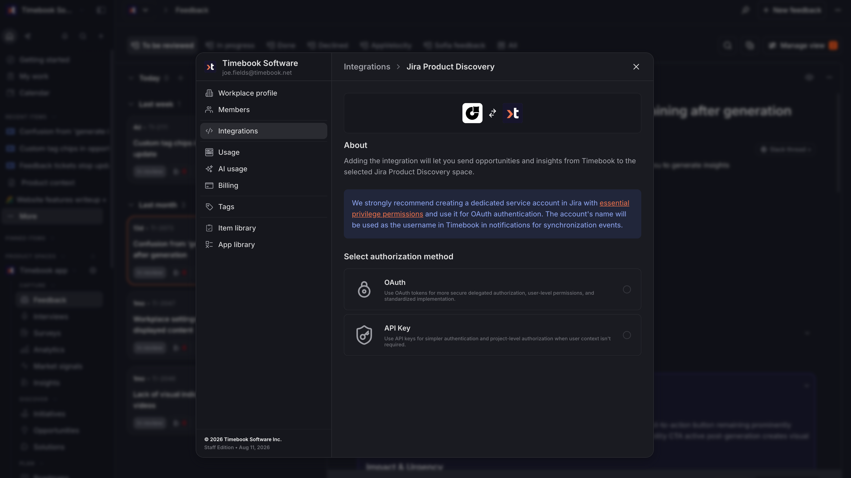
Task: Click the sync arrows icon between logos
Action: pos(492,113)
